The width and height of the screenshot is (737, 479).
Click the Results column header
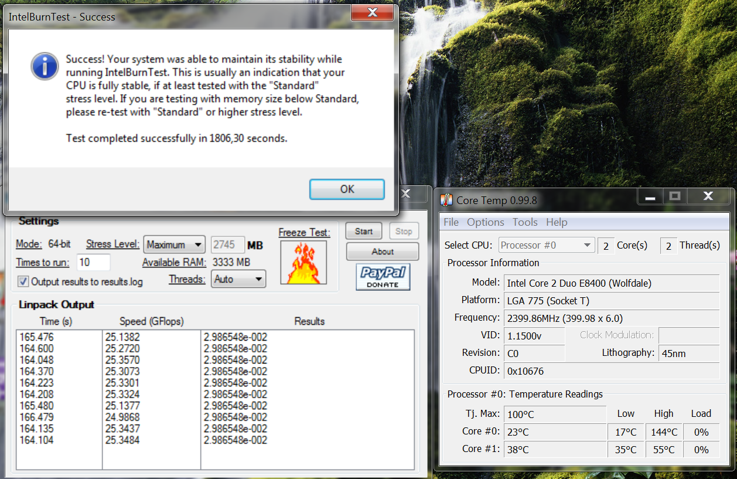(309, 321)
